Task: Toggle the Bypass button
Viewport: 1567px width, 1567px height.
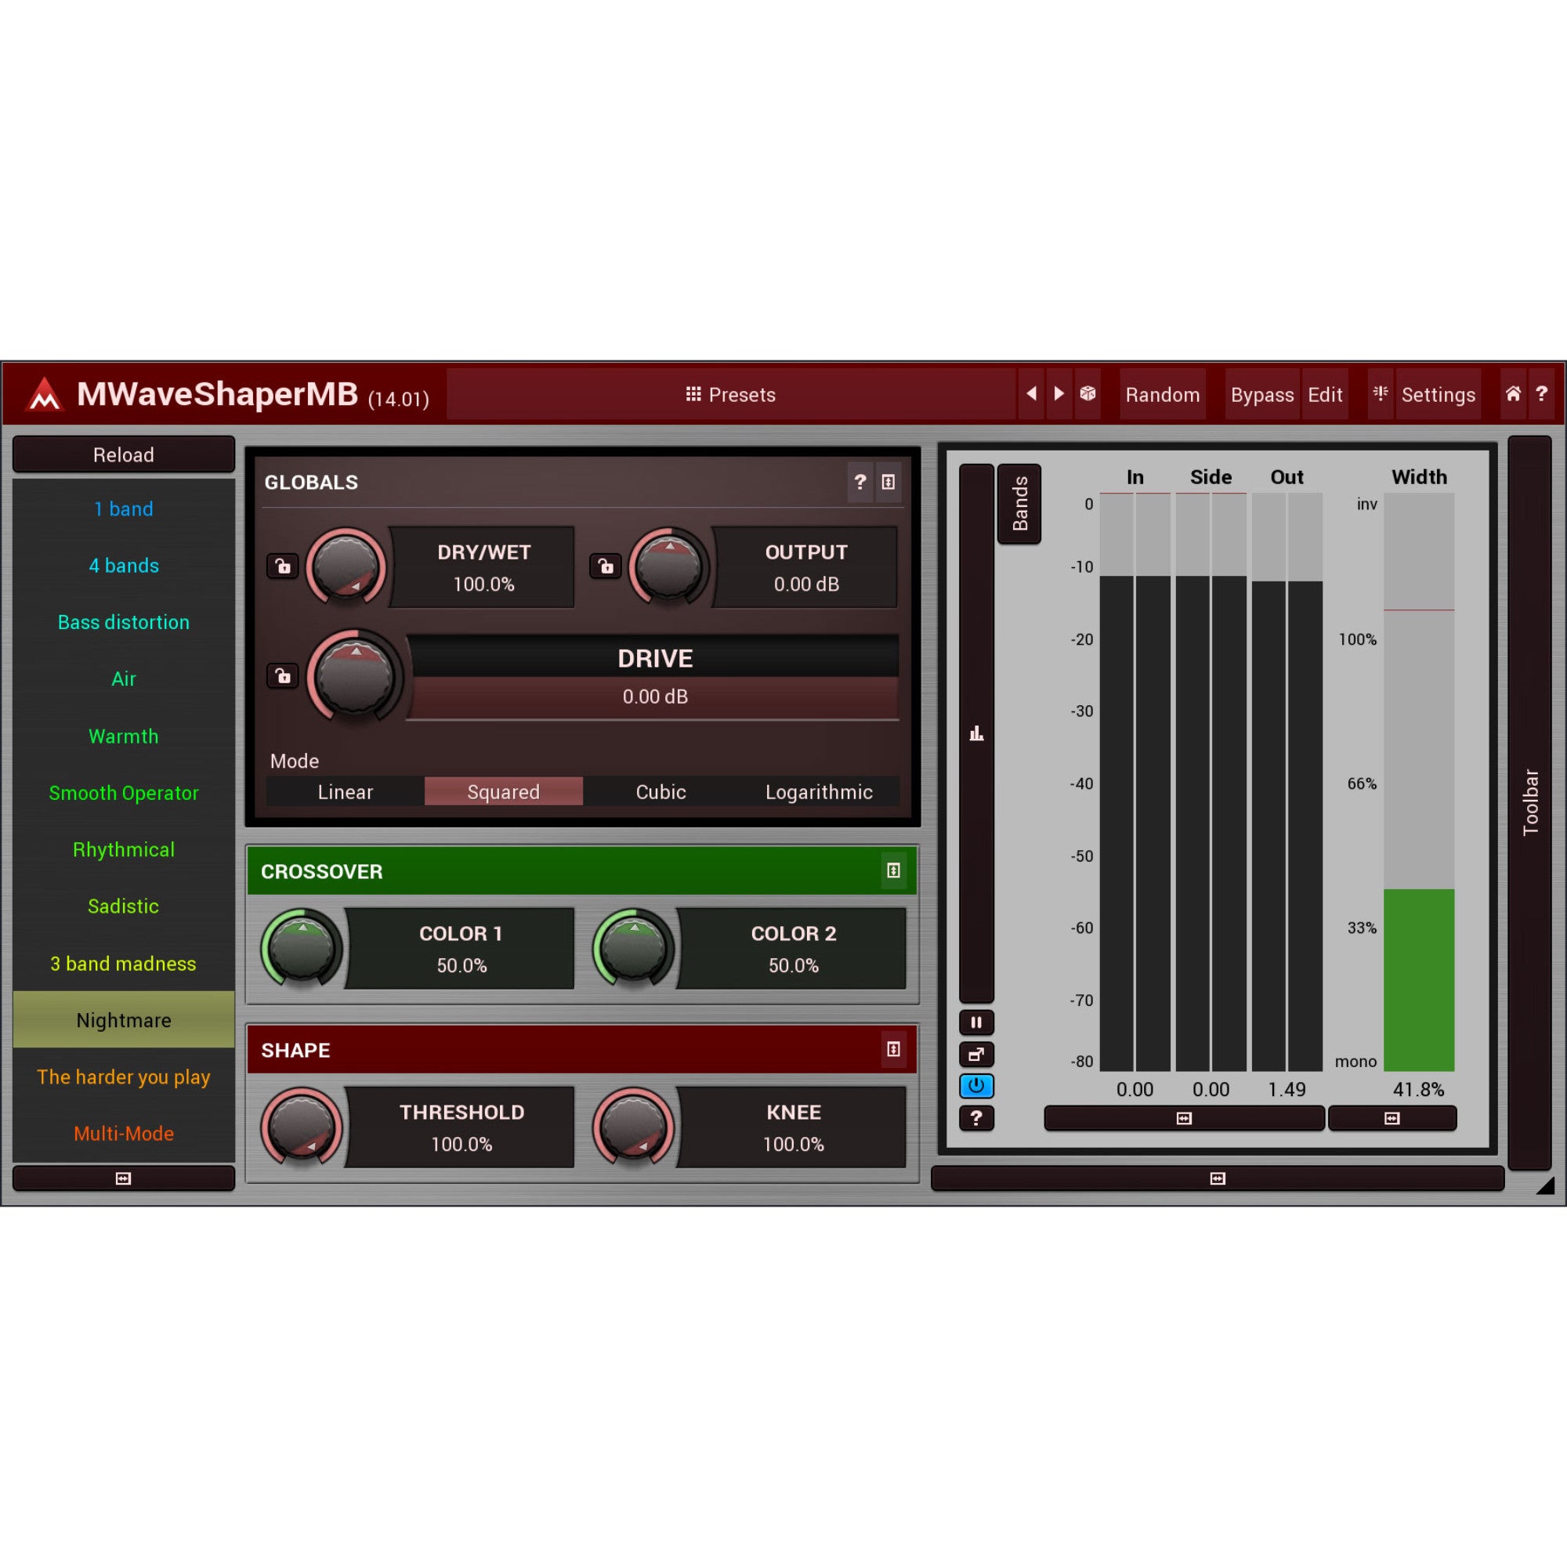Action: pos(1262,394)
